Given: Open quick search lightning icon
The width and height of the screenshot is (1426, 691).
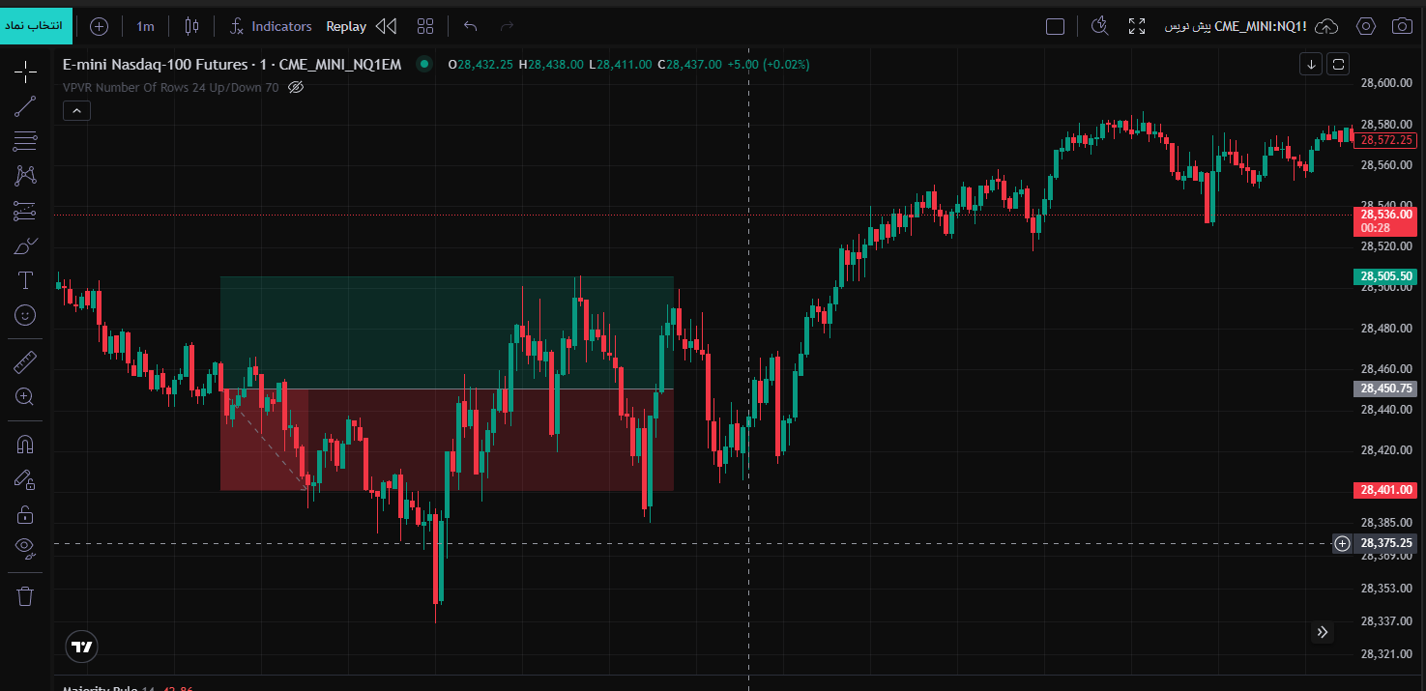Looking at the screenshot, I should point(1098,26).
